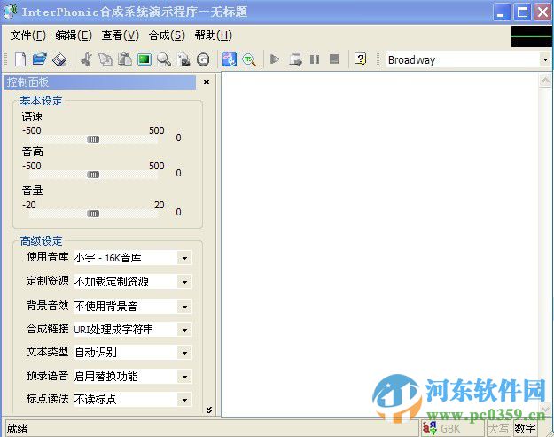Minimize the InterPhonic window
554x437 pixels.
point(501,12)
